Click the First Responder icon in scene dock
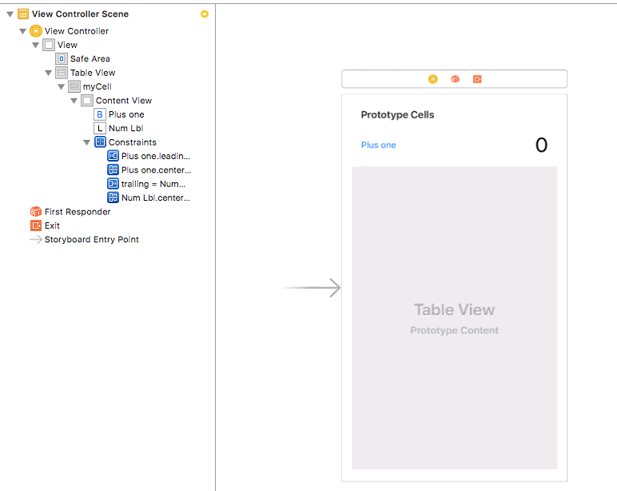The image size is (617, 491). coord(456,79)
